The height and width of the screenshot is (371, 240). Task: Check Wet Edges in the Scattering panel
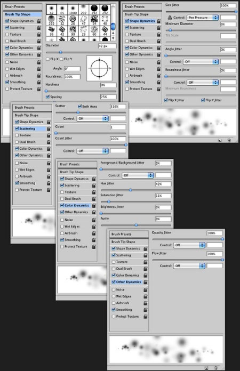point(17,170)
